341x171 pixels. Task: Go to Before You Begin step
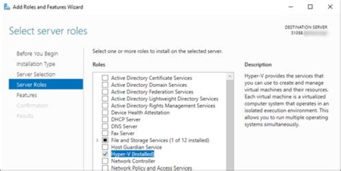[x=37, y=53]
